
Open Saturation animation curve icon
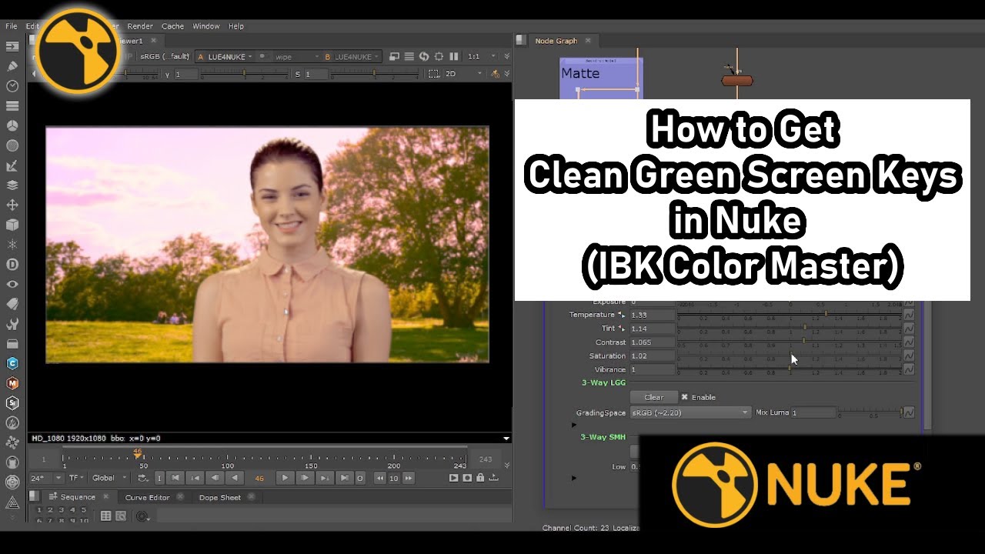pyautogui.click(x=909, y=356)
